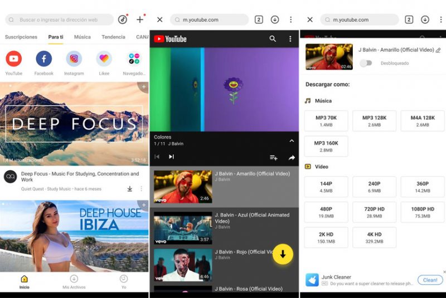Select 240P video quality
The image size is (446, 298).
tap(374, 187)
